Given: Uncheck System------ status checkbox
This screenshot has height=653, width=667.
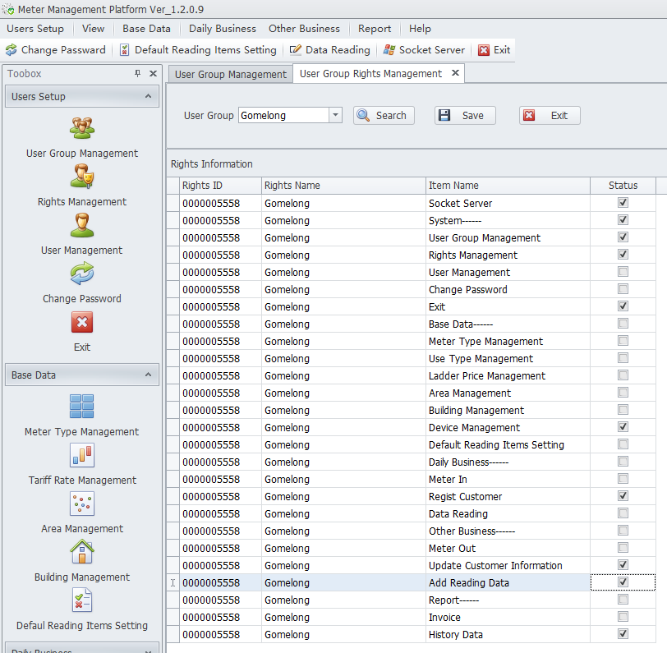Looking at the screenshot, I should pos(623,220).
